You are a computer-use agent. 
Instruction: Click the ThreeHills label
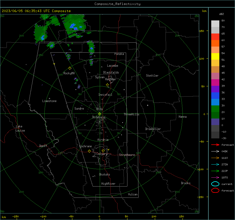tap(131, 114)
